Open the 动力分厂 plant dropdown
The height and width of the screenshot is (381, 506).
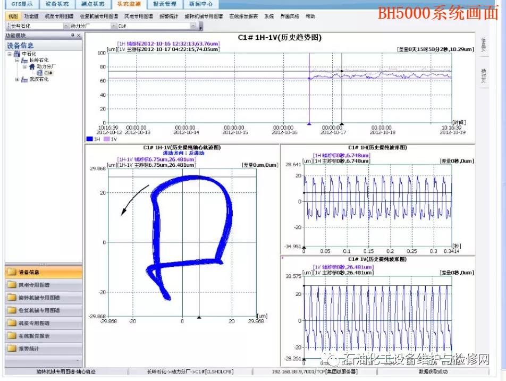point(114,26)
